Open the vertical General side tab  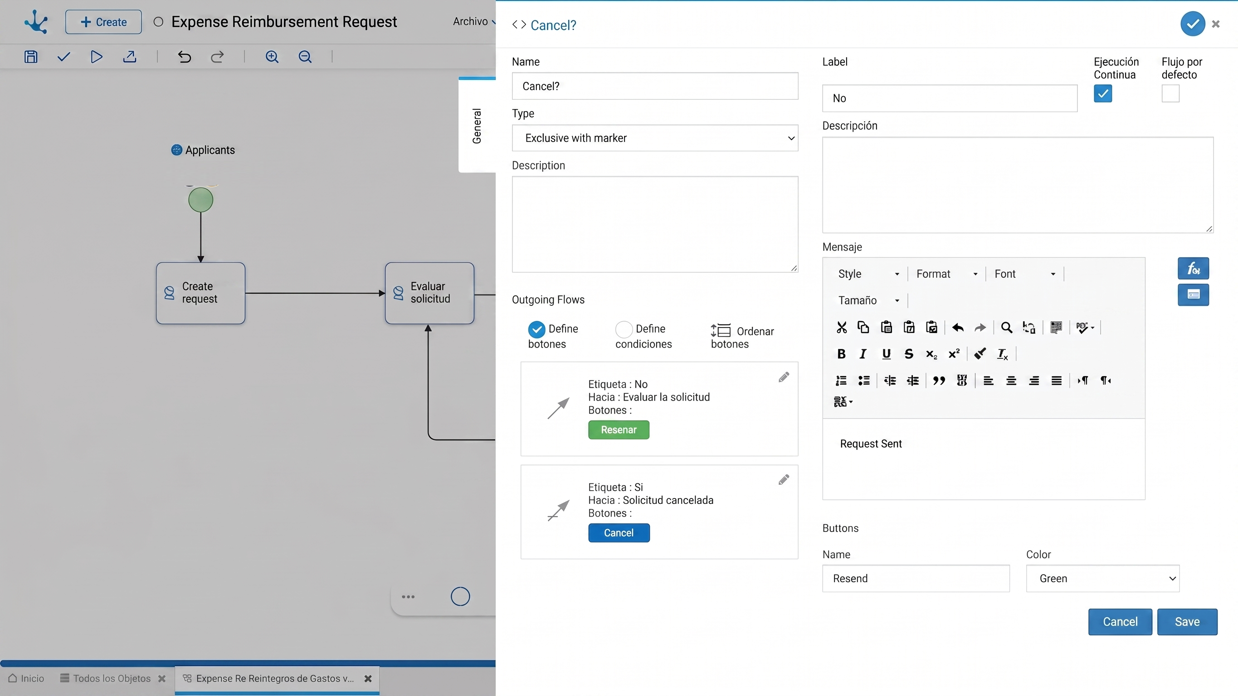(x=477, y=126)
